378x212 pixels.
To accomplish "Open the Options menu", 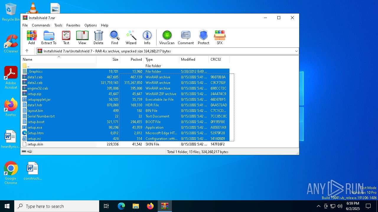I will point(91,25).
